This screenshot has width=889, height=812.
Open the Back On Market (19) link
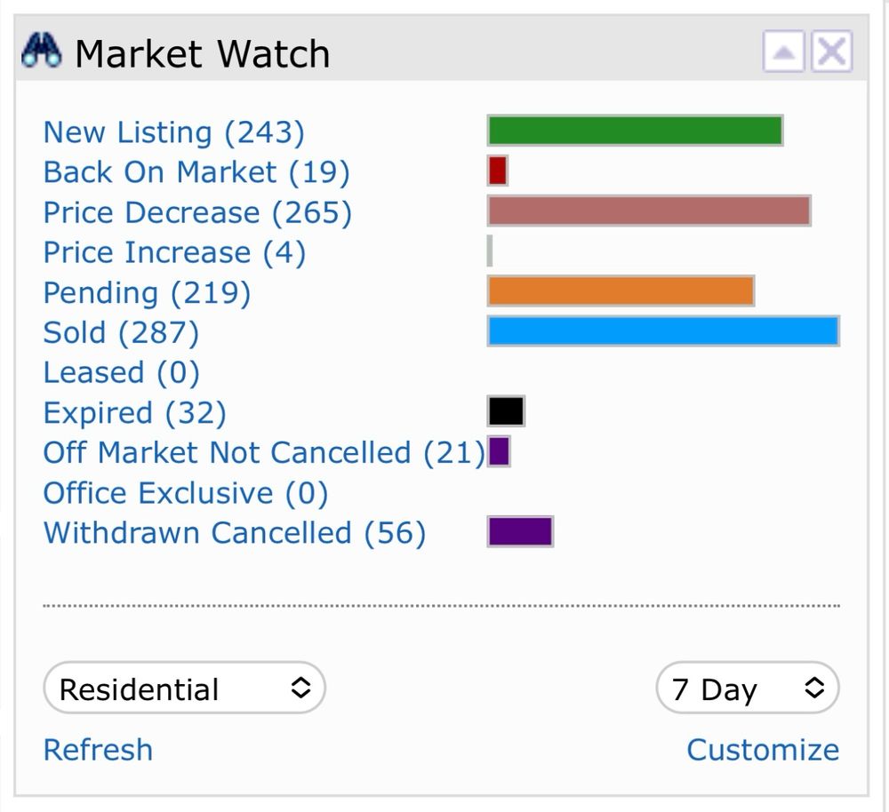tap(196, 172)
